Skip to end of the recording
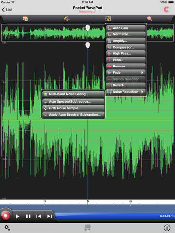 click(49, 216)
